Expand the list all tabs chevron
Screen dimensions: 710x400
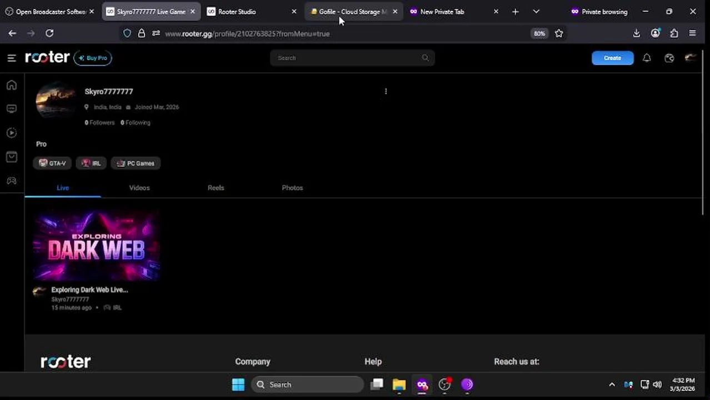[536, 12]
